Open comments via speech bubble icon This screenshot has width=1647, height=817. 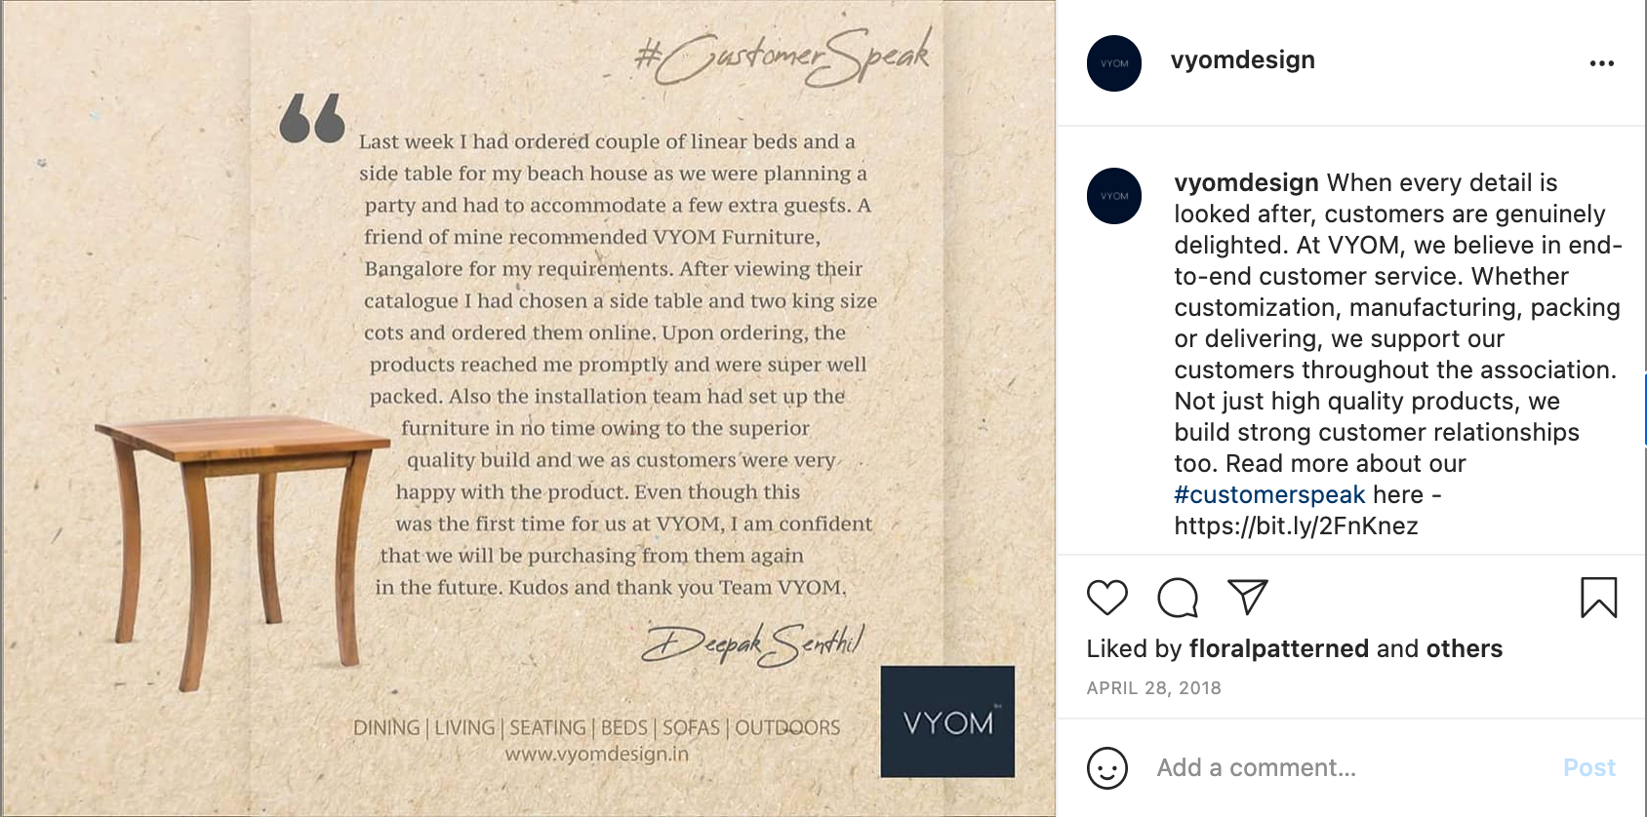[x=1178, y=598]
